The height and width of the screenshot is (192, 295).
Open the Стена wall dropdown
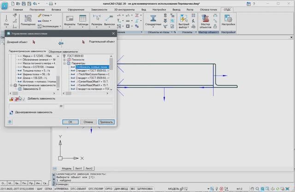point(51,15)
